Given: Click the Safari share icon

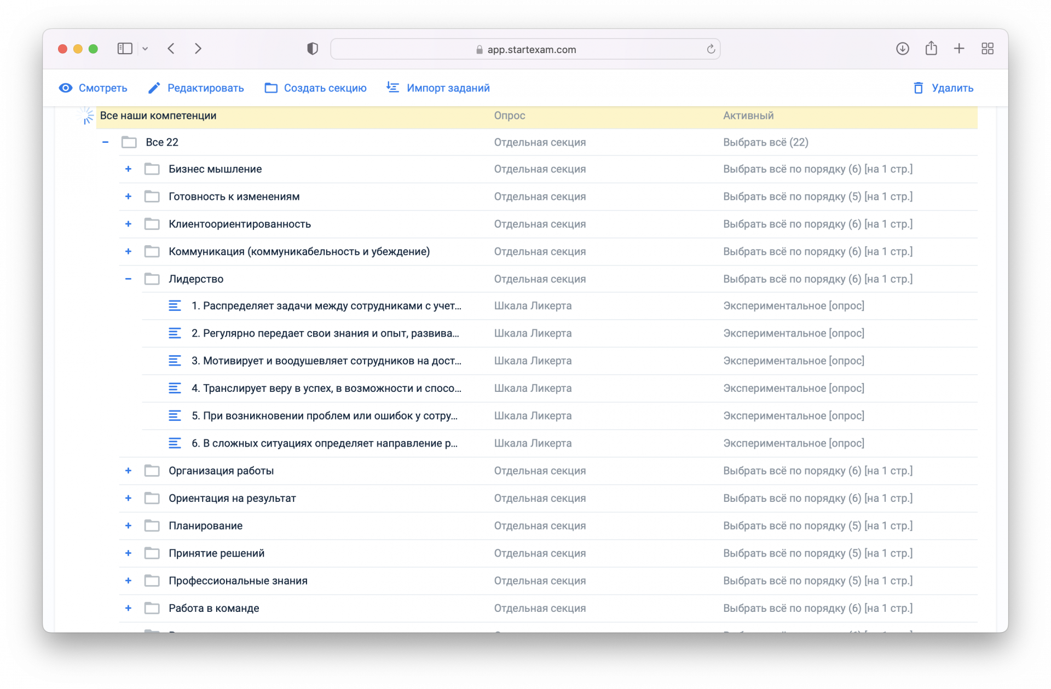Looking at the screenshot, I should tap(931, 49).
